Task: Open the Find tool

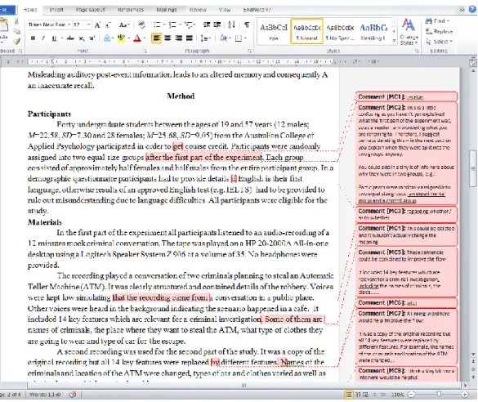Action: 437,21
